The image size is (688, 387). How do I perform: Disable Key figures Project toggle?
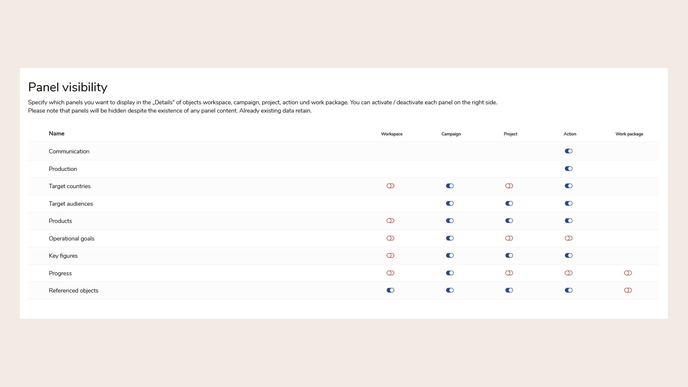[x=509, y=255]
